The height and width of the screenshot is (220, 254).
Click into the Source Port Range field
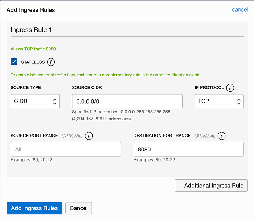coord(66,149)
